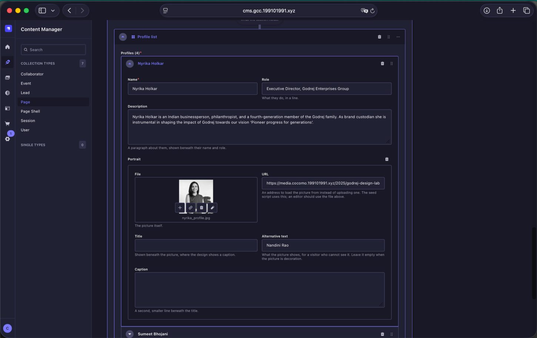This screenshot has width=537, height=338.
Task: Delete the Sumeet Bhojani profile entry
Action: click(383, 334)
